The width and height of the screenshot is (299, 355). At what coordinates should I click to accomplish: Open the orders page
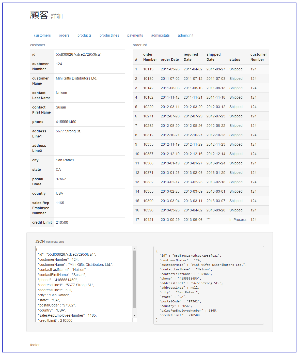pos(64,35)
